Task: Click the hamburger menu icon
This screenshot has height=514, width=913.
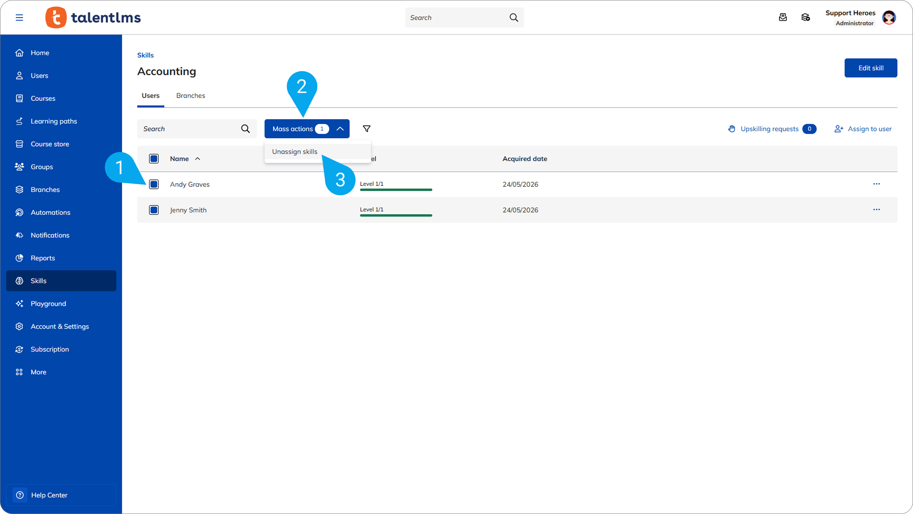Action: coord(19,17)
